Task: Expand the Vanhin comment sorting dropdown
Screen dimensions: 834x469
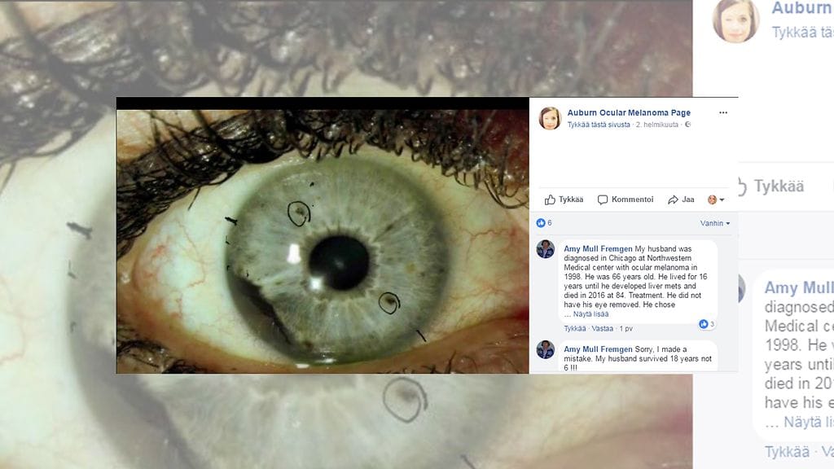Action: coord(715,223)
